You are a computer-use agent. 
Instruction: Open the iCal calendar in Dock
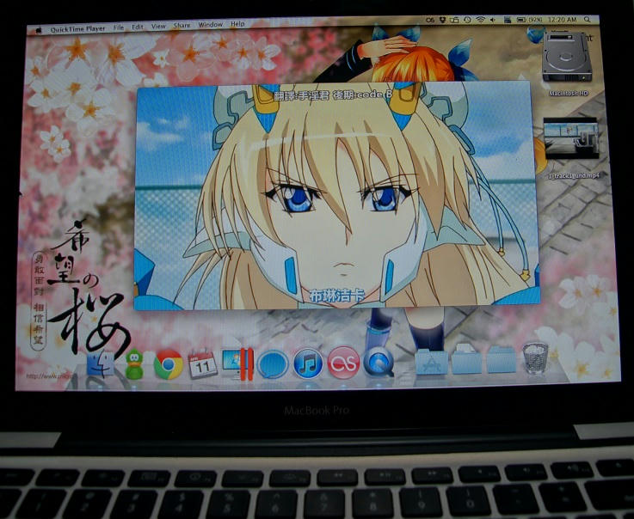tap(202, 364)
